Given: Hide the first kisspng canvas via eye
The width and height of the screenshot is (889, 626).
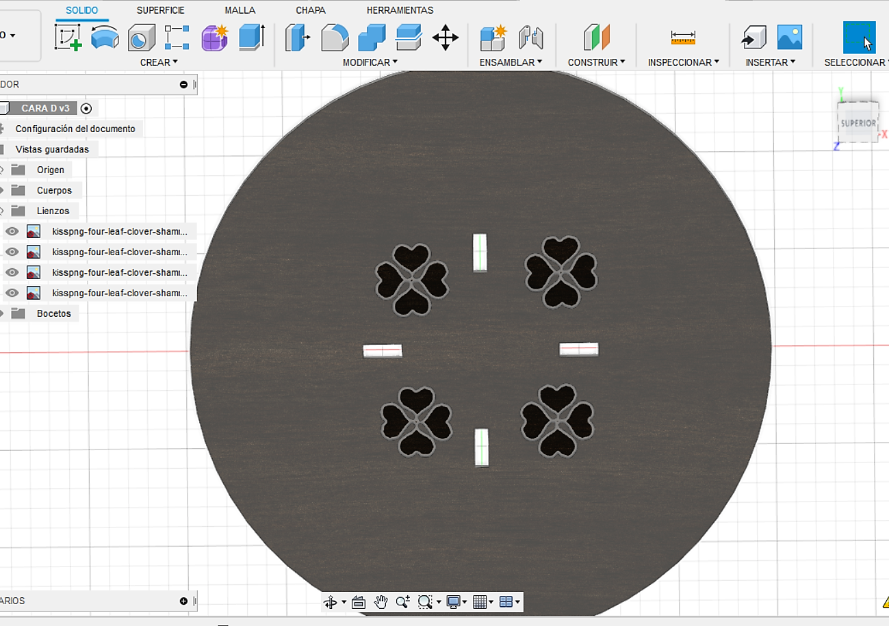Looking at the screenshot, I should (x=12, y=231).
